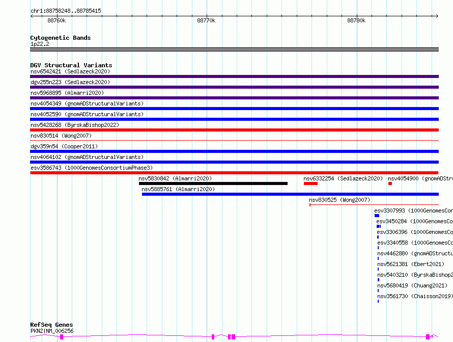This screenshot has height=342, width=453.
Task: Select the nsv4064102 gnomAD variant label
Action: click(87, 157)
